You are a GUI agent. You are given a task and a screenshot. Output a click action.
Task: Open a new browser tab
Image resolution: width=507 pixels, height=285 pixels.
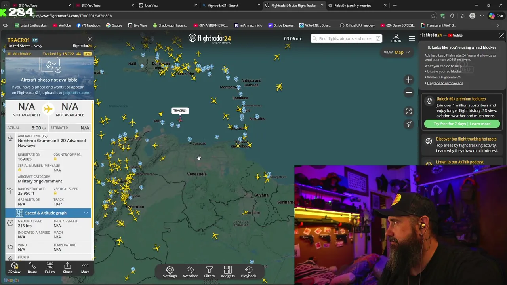(x=395, y=6)
